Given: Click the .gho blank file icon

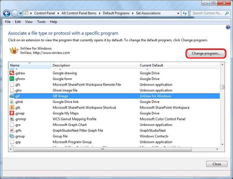Looking at the screenshot, I should 12,90.
